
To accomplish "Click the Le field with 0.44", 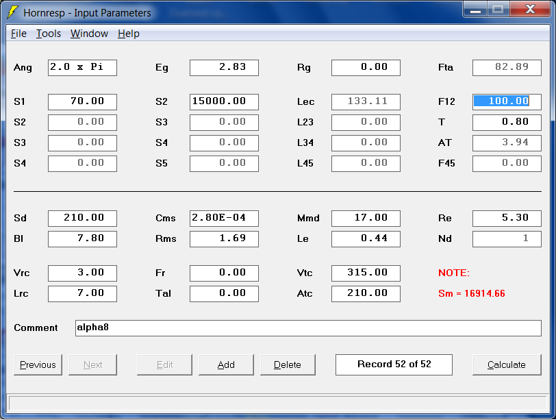I will pyautogui.click(x=366, y=239).
